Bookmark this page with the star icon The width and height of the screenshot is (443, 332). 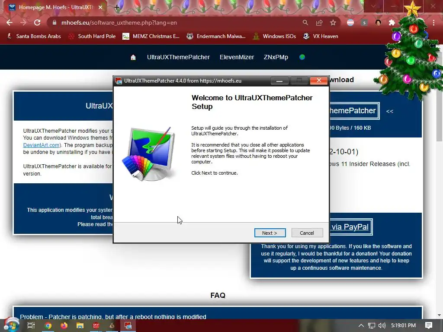333,22
